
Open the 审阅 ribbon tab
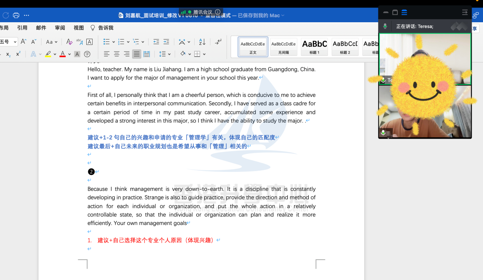(60, 28)
